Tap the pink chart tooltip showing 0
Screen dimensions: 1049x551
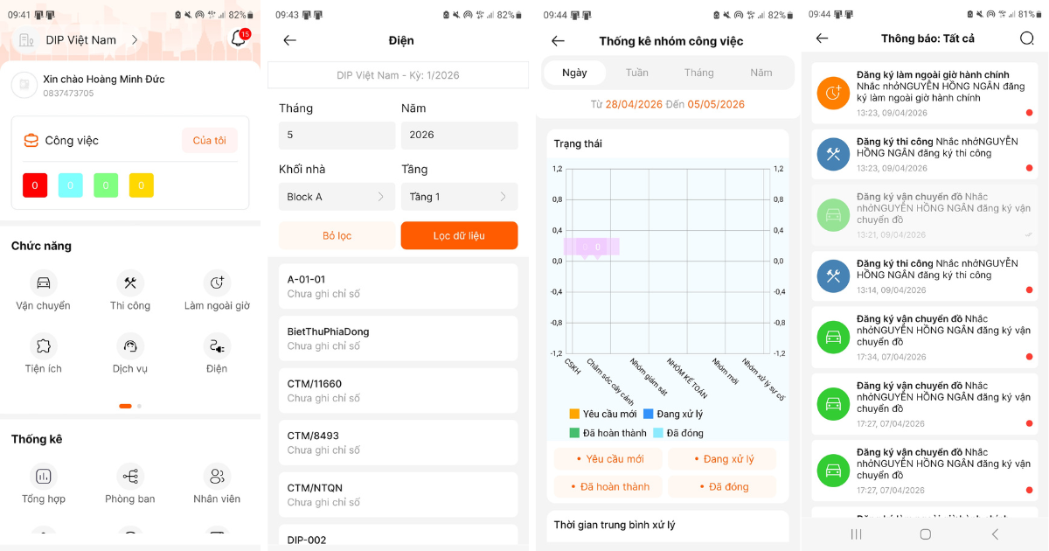click(x=592, y=248)
